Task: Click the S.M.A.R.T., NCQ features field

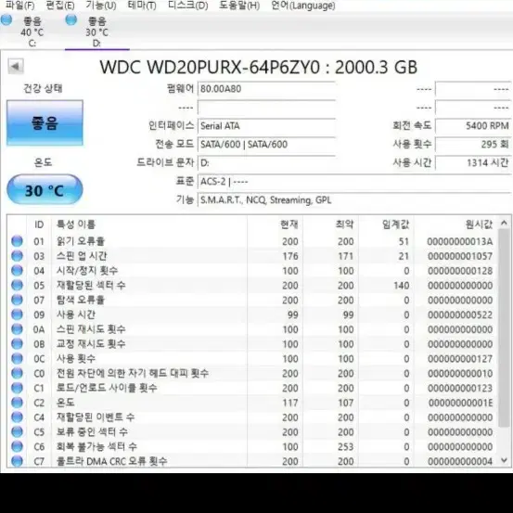Action: pos(354,199)
